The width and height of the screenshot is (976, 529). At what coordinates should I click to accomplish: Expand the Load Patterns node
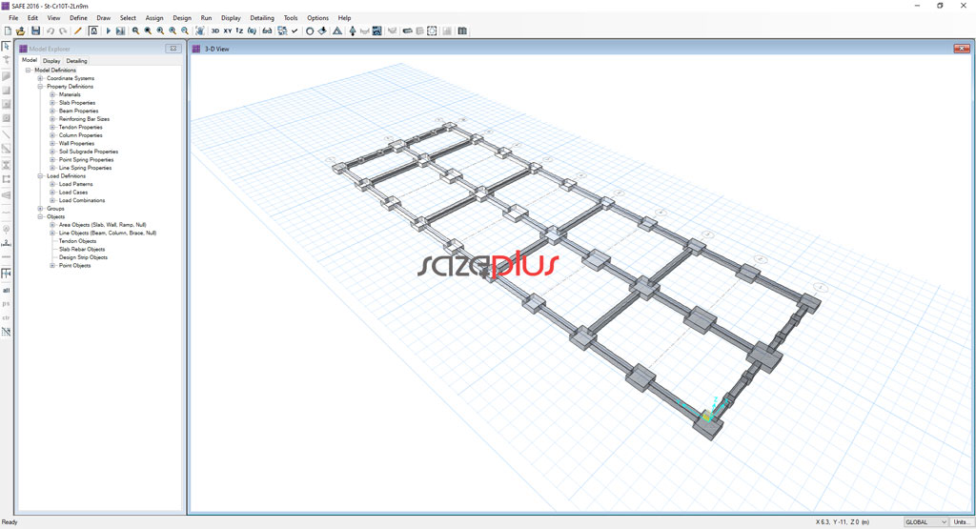tap(53, 184)
